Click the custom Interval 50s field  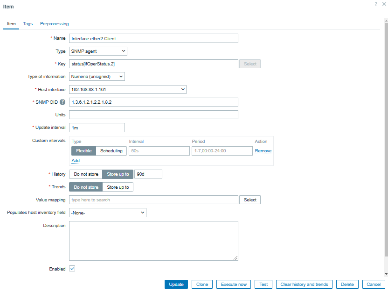159,151
